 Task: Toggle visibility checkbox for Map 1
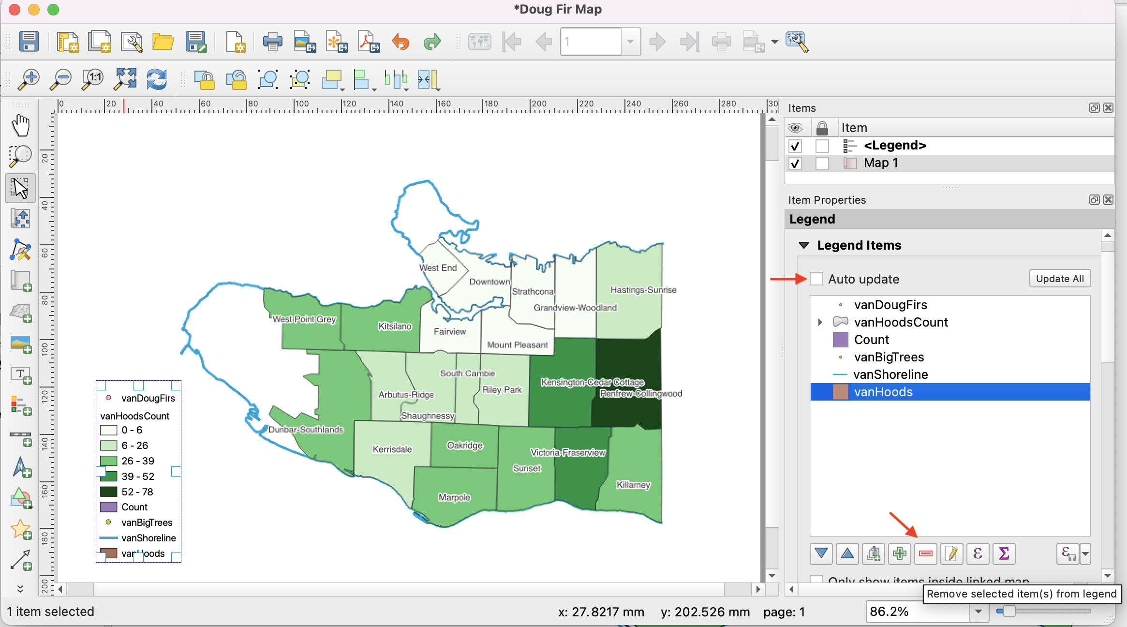[x=795, y=164]
